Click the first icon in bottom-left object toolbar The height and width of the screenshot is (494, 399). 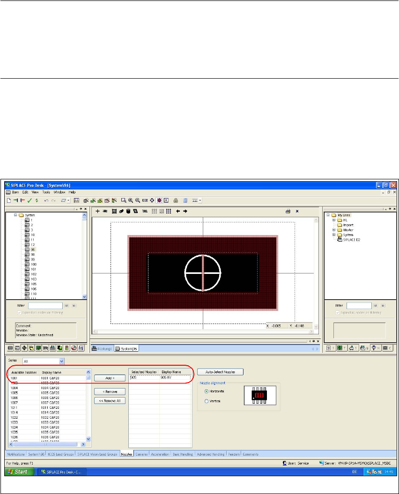point(10,348)
